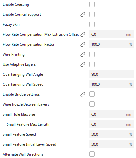Edit the Overhanging Wall Speed value

click(112, 84)
